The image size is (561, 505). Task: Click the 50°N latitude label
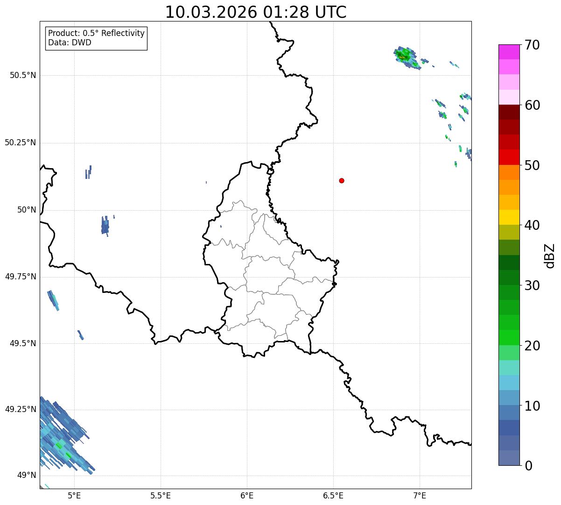(x=27, y=210)
